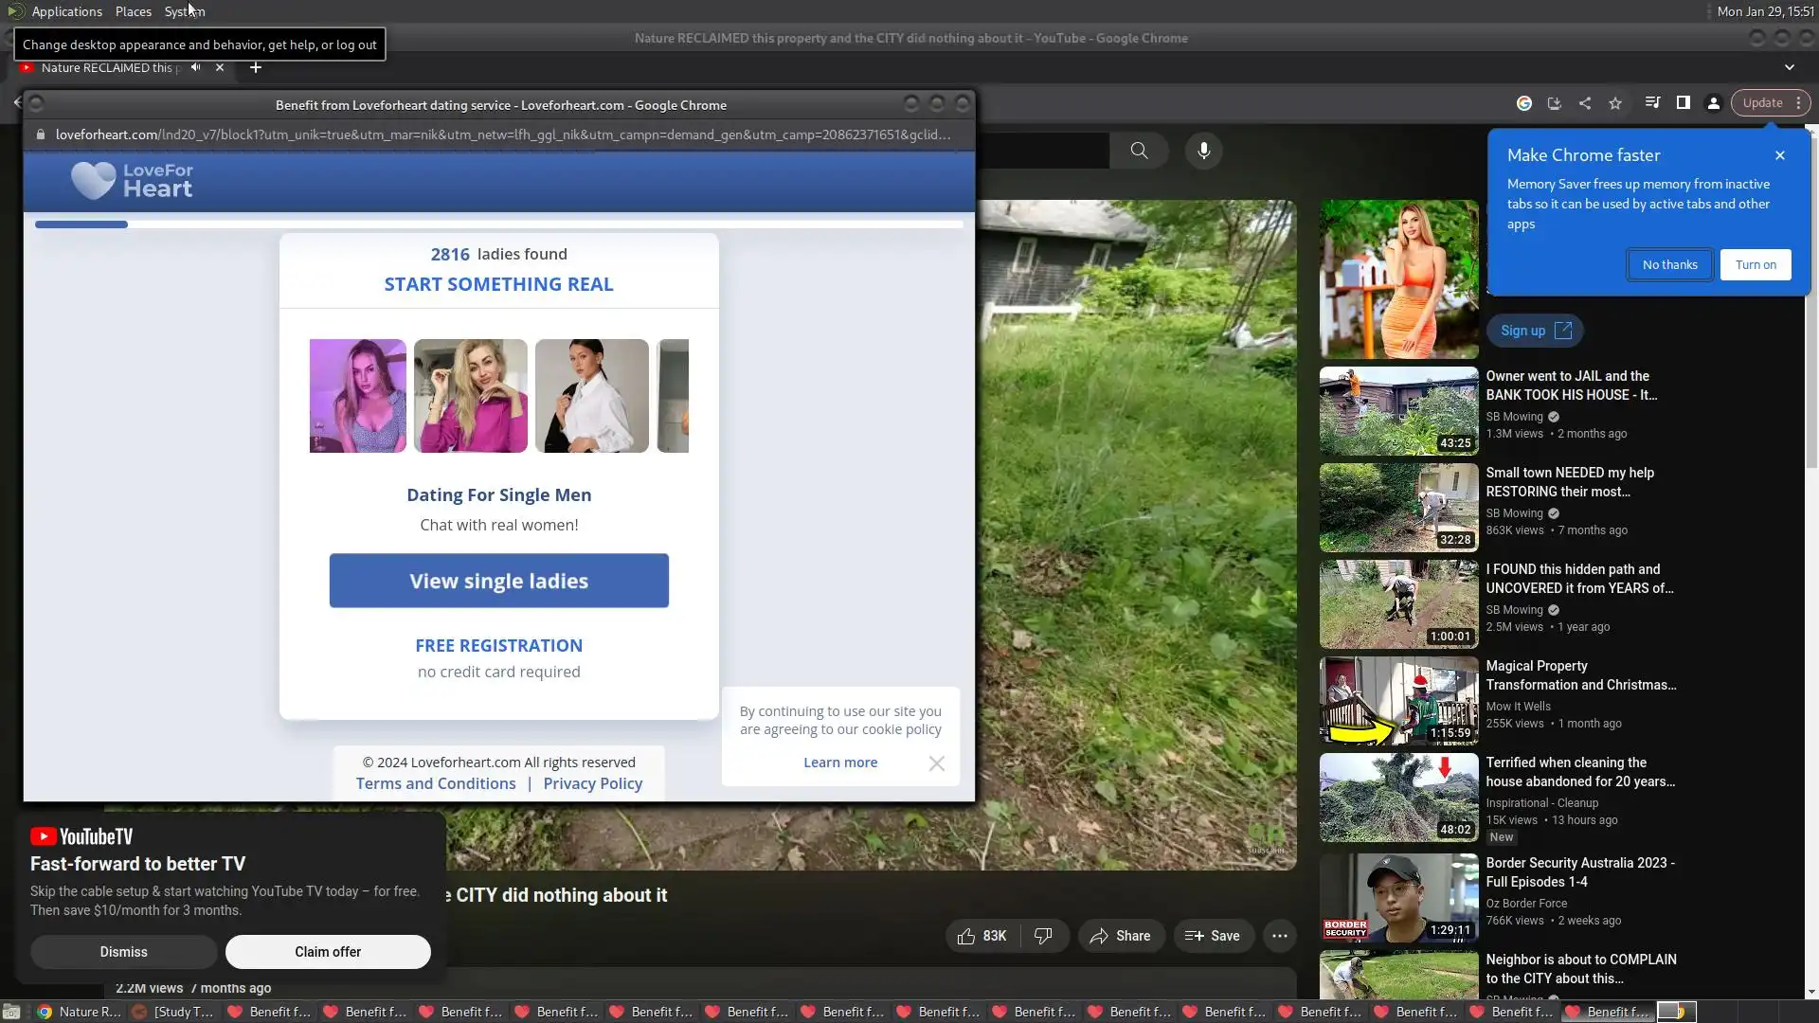Open the media controls icon in toolbar
Viewport: 1819px width, 1023px height.
tap(1652, 103)
